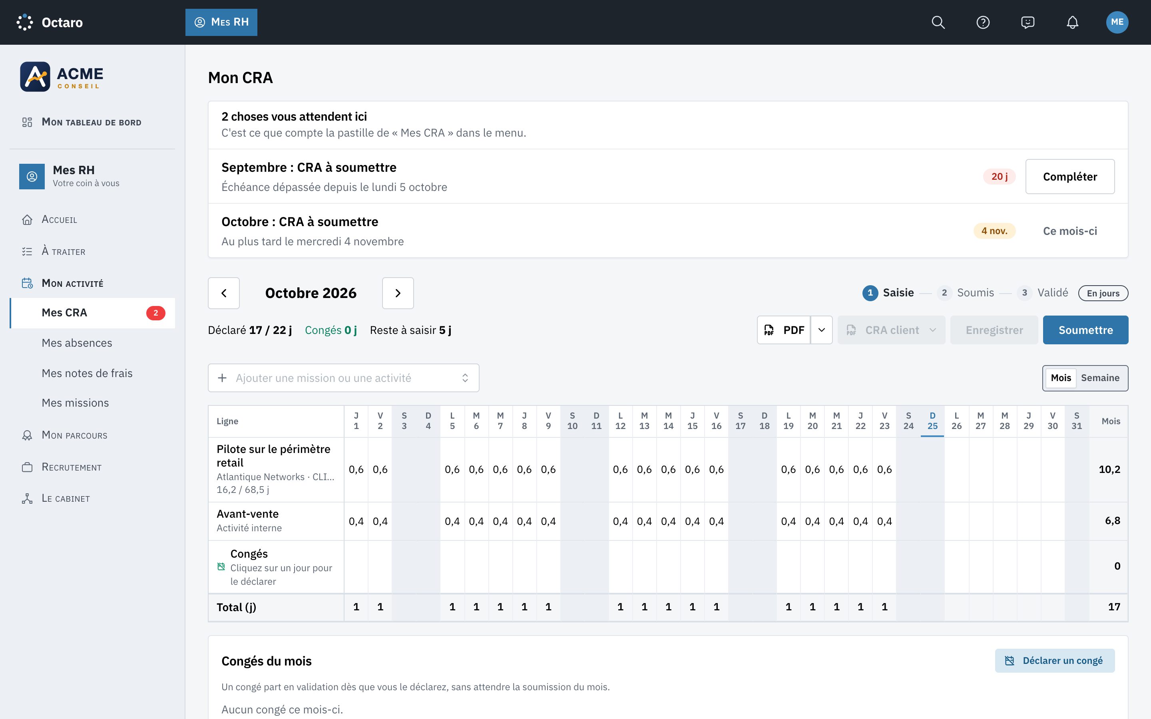Click the ACME Conseil logo
Viewport: 1151px width, 719px height.
click(x=62, y=77)
